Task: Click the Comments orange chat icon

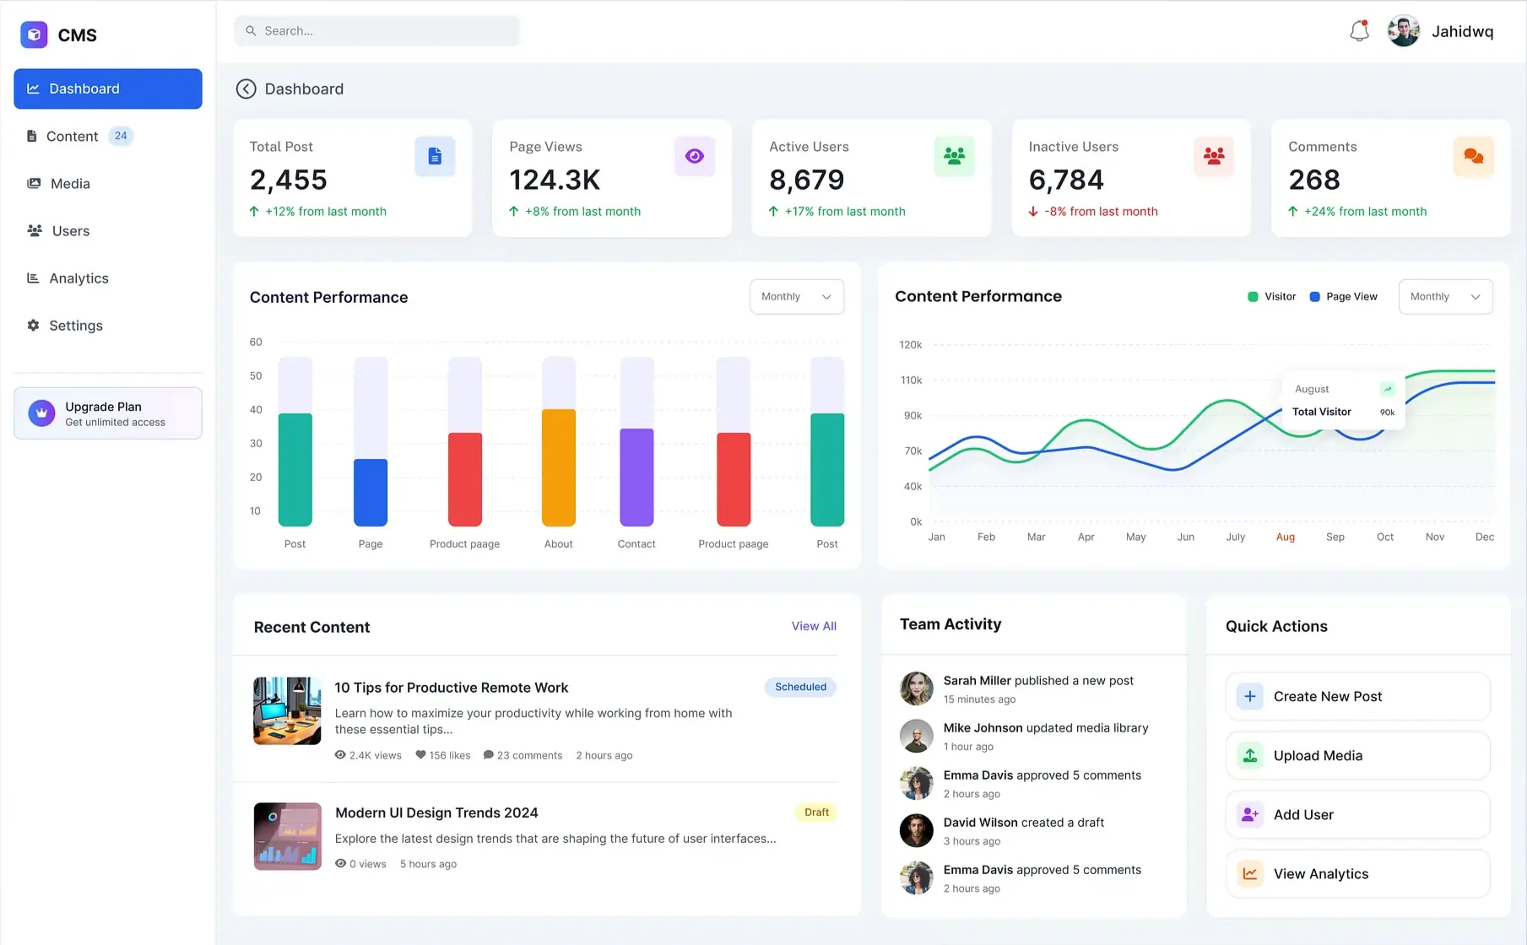Action: click(1473, 156)
